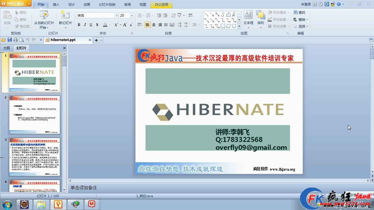This screenshot has width=374, height=210.
Task: Switch to the 插入 ribbon tab
Action: click(x=56, y=4)
